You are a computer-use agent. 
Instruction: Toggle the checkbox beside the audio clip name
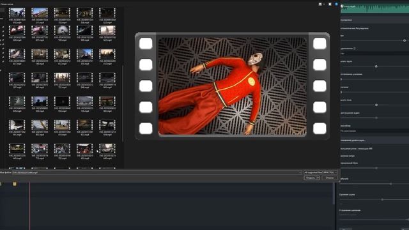click(x=342, y=6)
